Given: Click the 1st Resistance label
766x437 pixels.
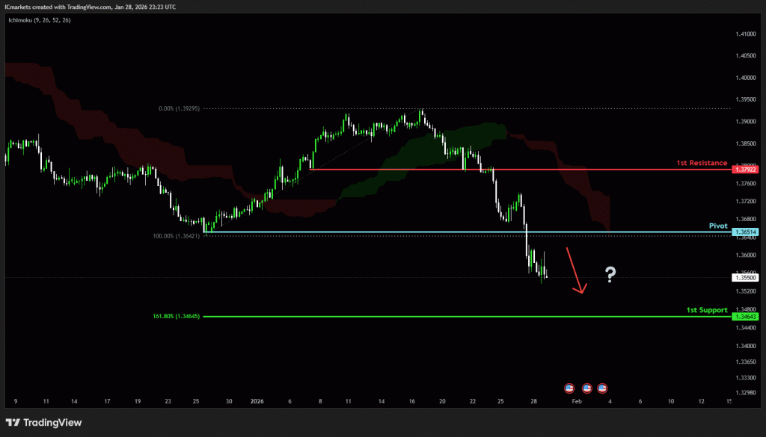Looking at the screenshot, I should (701, 163).
